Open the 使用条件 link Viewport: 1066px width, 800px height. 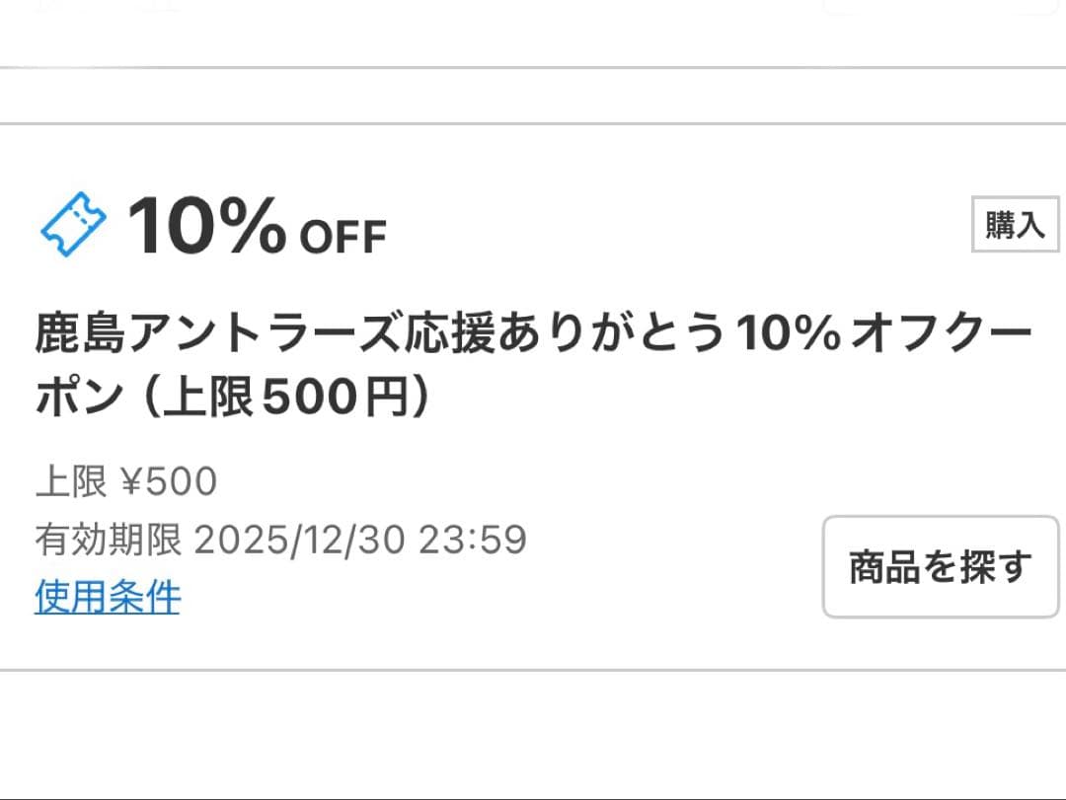(x=108, y=597)
